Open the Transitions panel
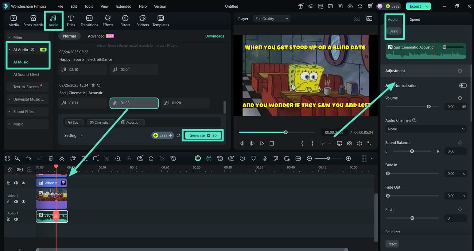Viewport: 474px width, 251px height. tap(89, 21)
